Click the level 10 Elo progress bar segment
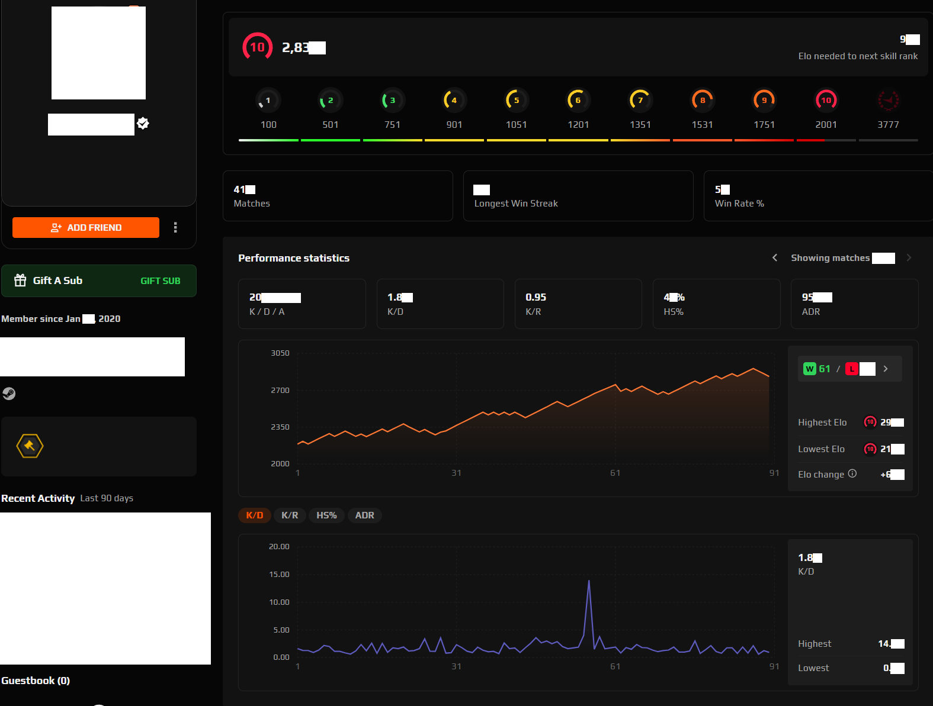Viewport: 933px width, 706px height. 826,140
